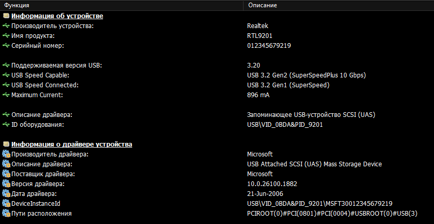Click the USB icon beside Maximum Current
Screen dimensions: 434x224
[x=6, y=95]
